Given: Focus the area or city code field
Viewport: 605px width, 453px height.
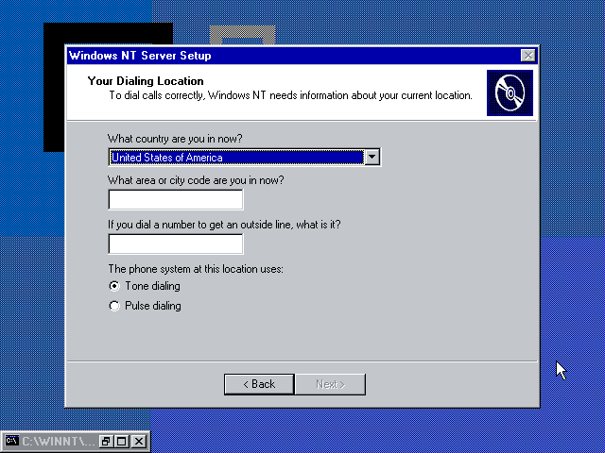Looking at the screenshot, I should point(176,199).
